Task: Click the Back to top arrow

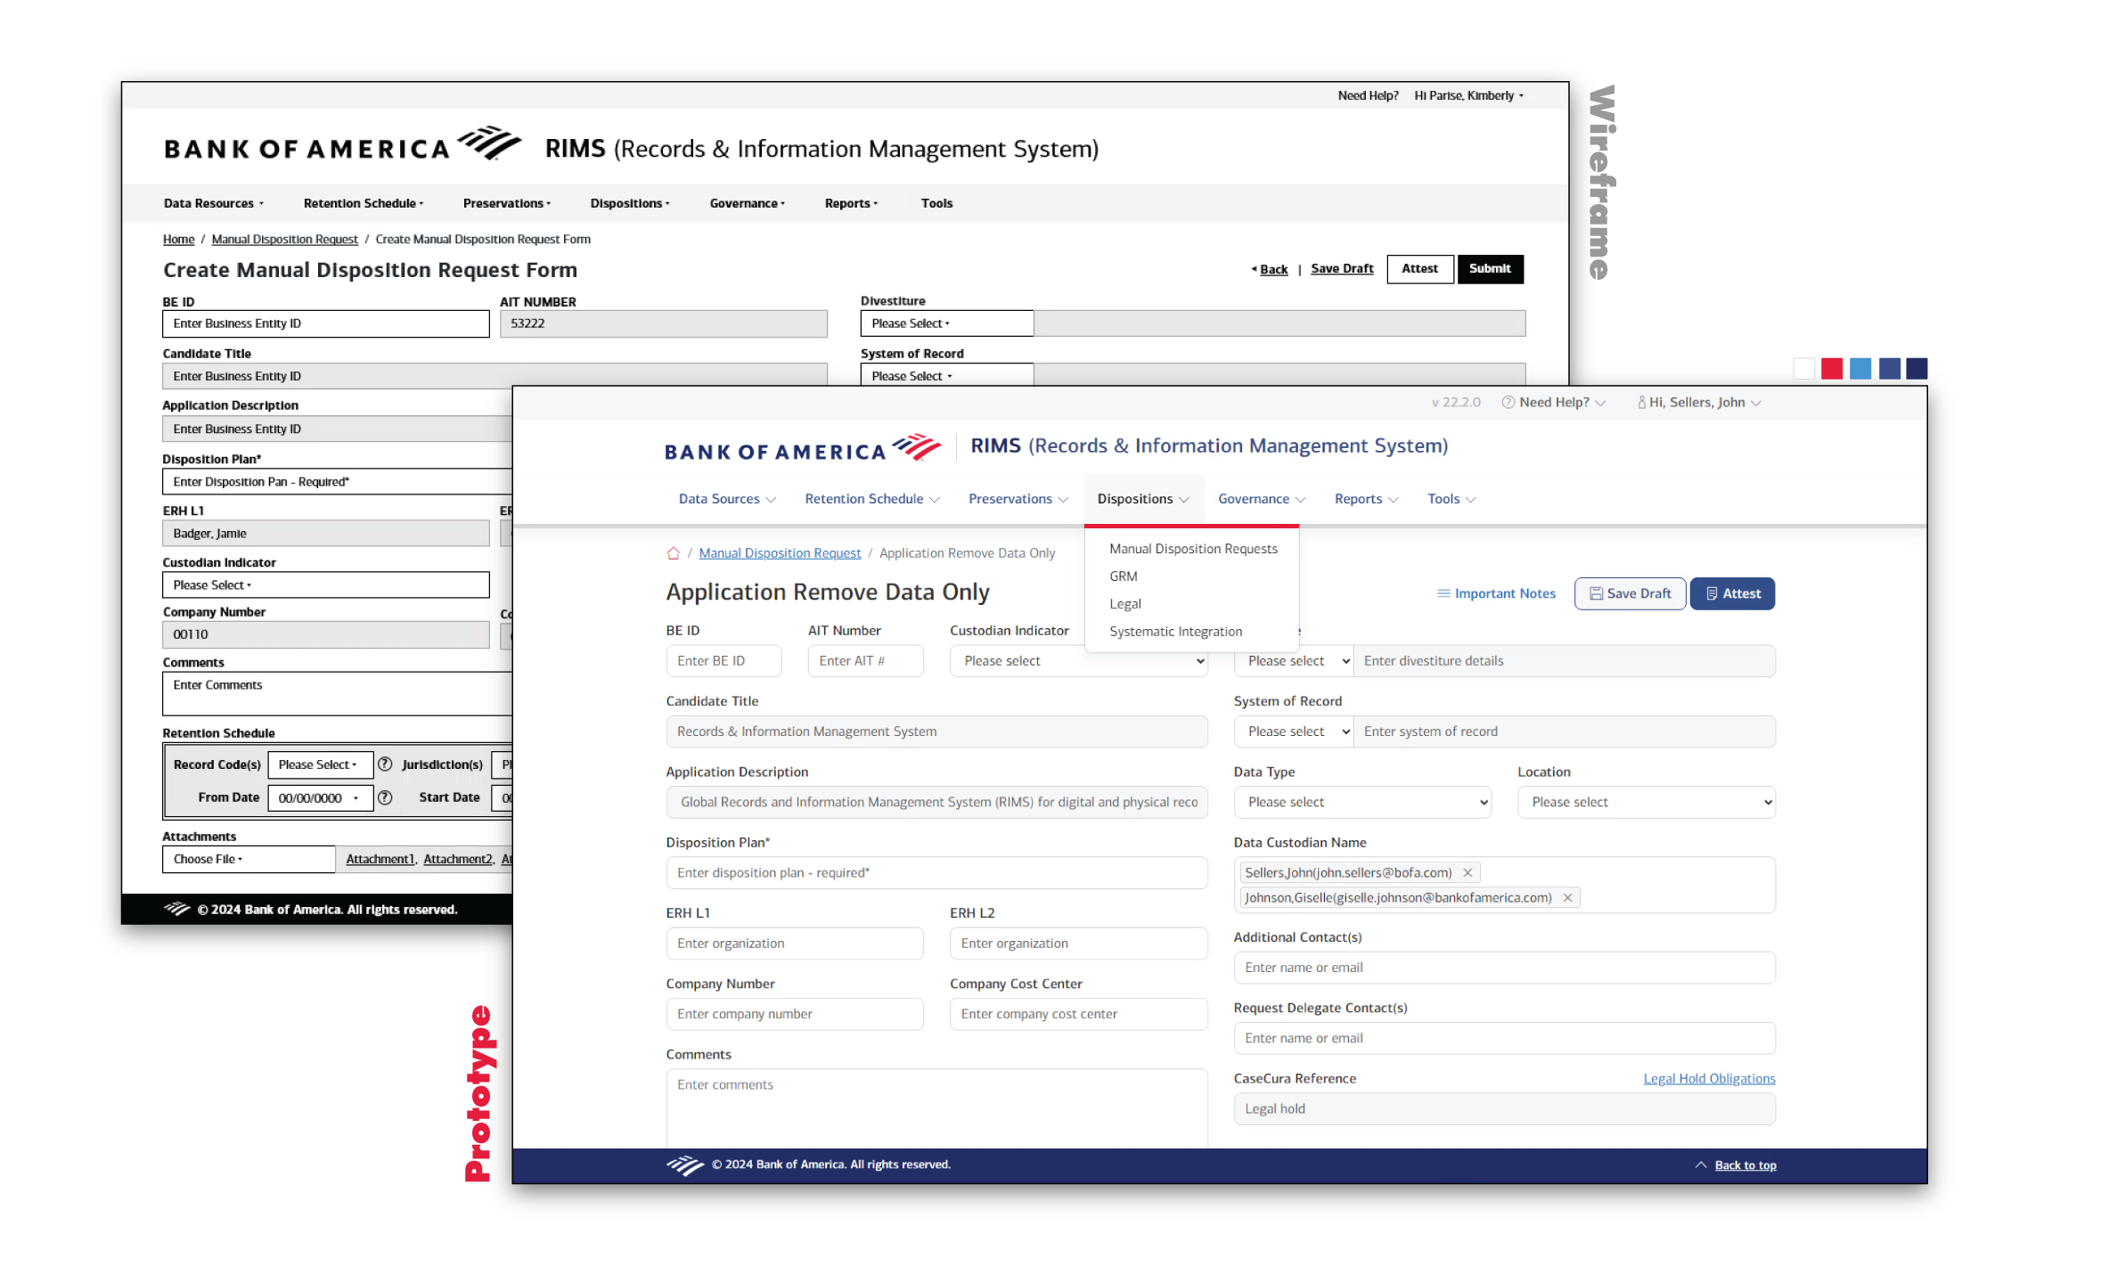Action: click(x=1701, y=1165)
